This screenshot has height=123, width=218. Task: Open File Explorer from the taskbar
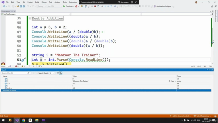point(37,120)
